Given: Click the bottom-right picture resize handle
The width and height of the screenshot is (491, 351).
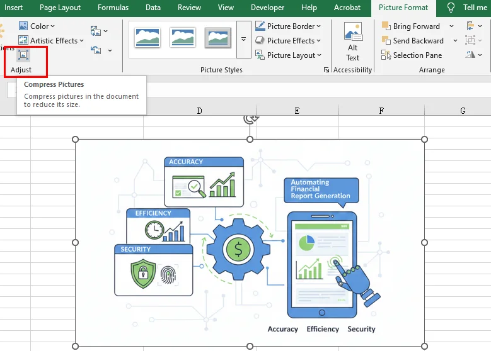Looking at the screenshot, I should pyautogui.click(x=424, y=346).
